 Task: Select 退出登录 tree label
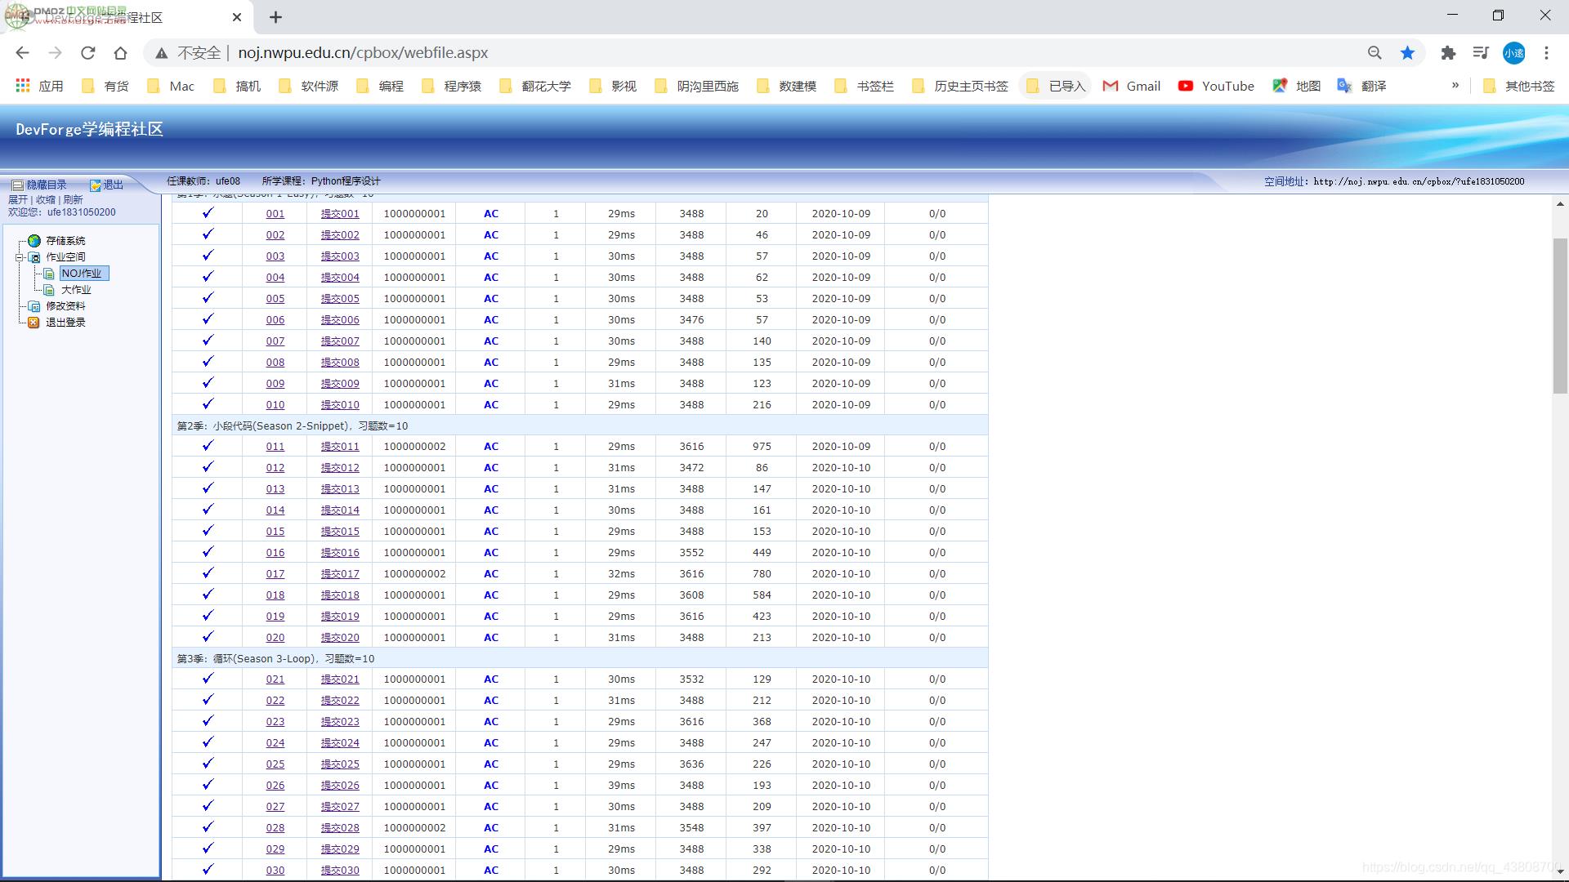(x=65, y=323)
